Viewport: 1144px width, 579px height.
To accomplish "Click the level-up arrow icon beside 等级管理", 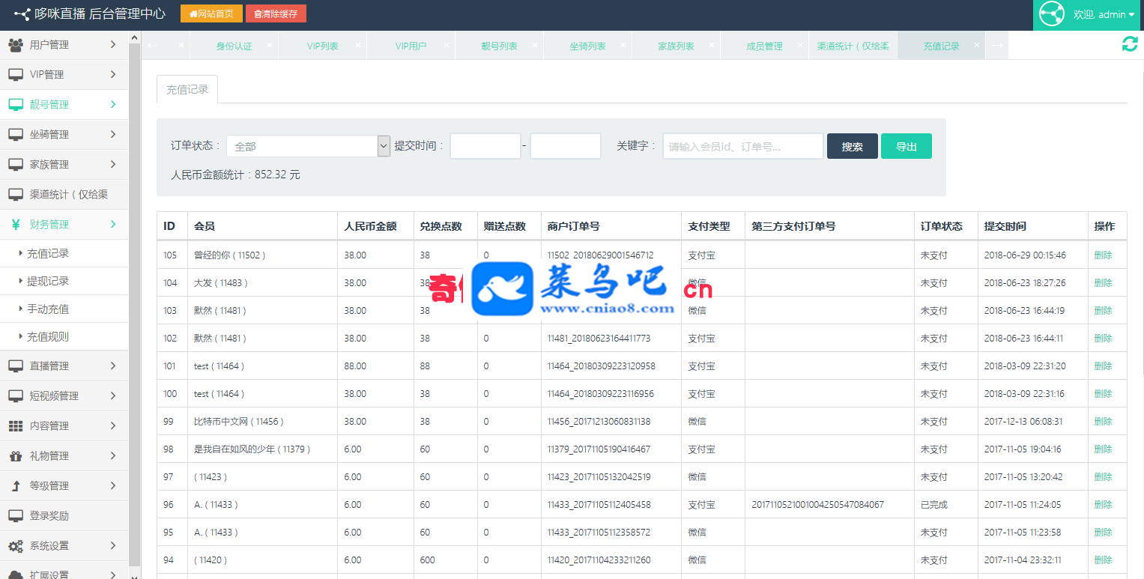I will (x=15, y=486).
